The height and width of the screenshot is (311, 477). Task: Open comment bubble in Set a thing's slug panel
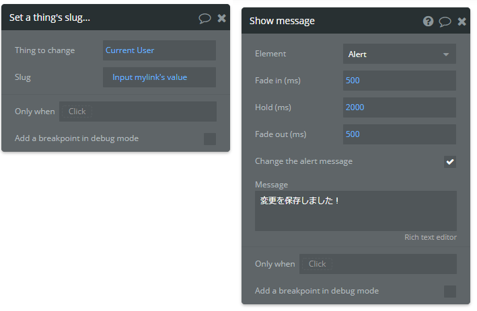point(205,18)
